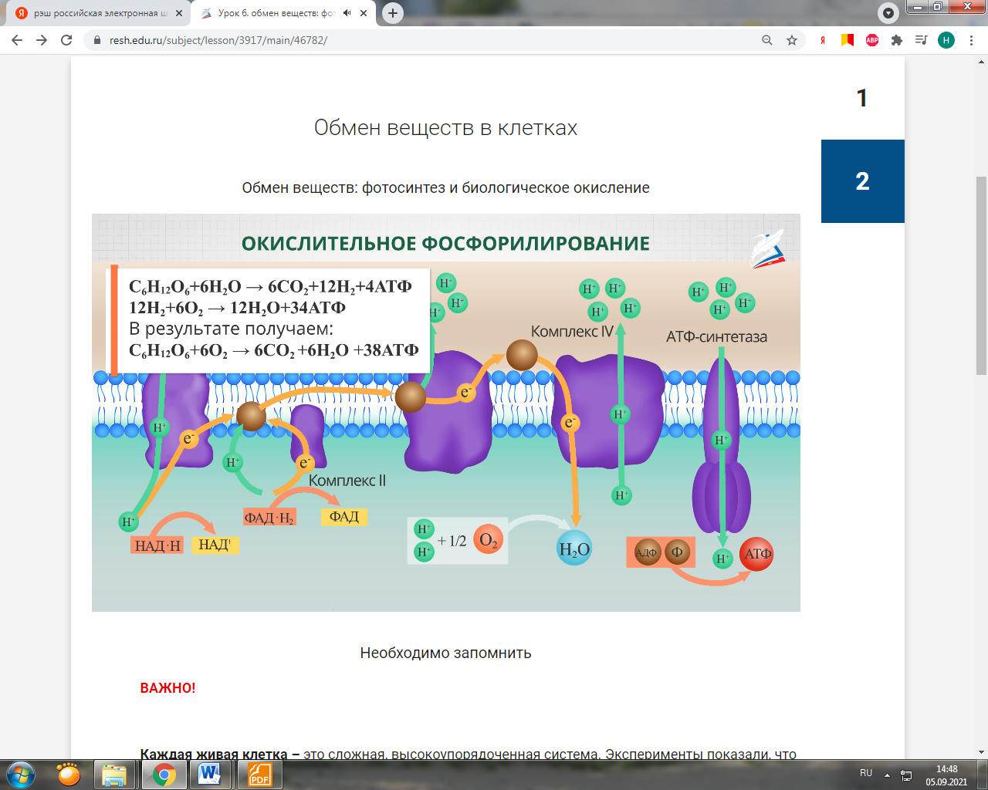Viewport: 988px width, 790px height.
Task: Expand the tab search dropdown arrow
Action: click(x=888, y=13)
